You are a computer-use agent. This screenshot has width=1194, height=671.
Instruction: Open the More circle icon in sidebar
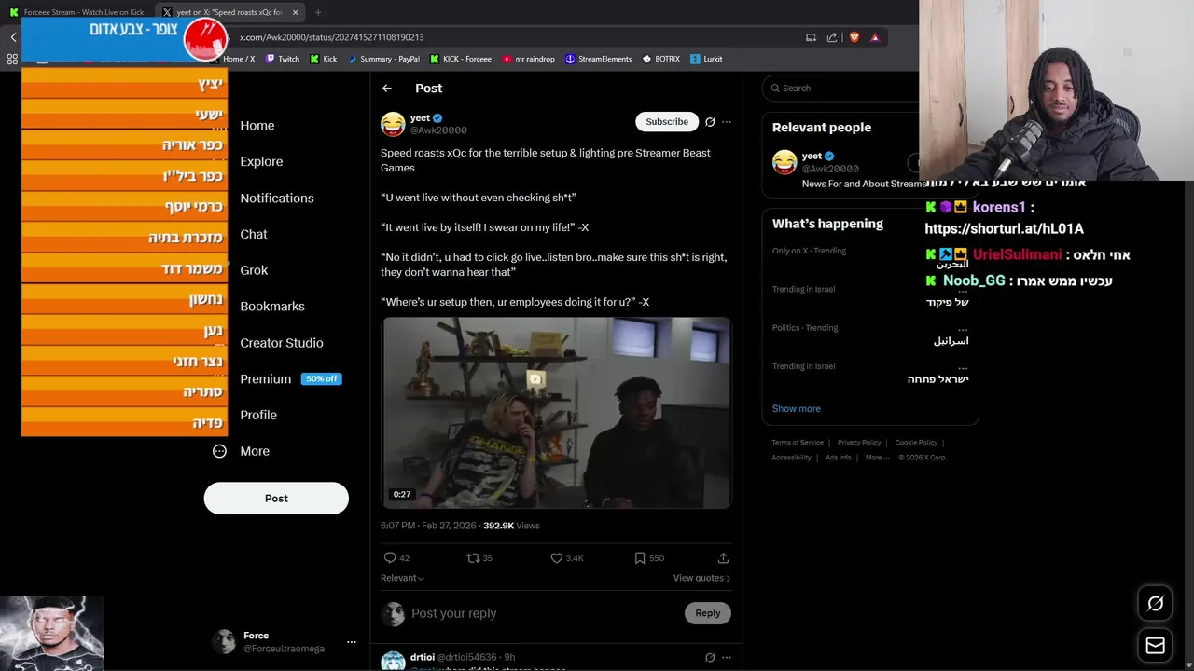219,451
